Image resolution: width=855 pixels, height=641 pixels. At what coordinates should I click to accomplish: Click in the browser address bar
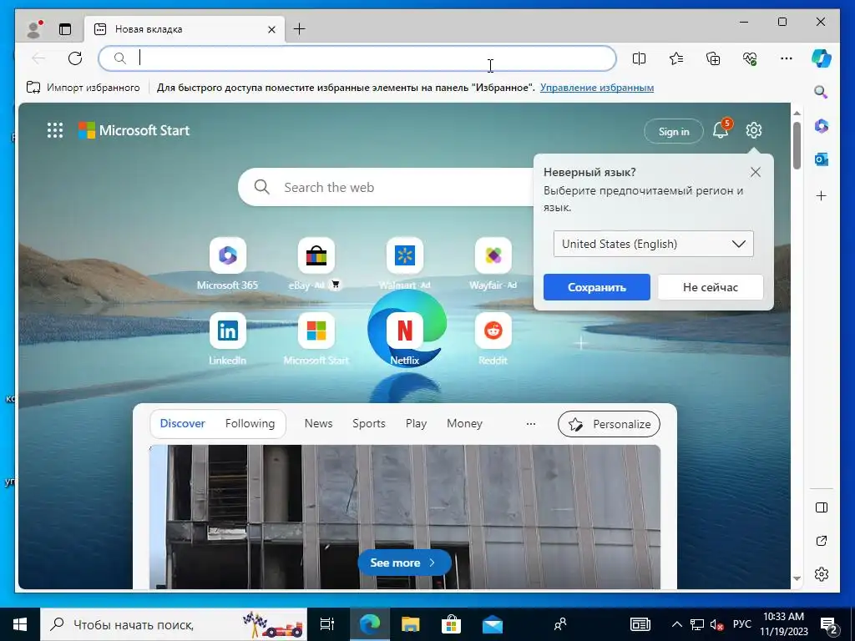point(357,58)
